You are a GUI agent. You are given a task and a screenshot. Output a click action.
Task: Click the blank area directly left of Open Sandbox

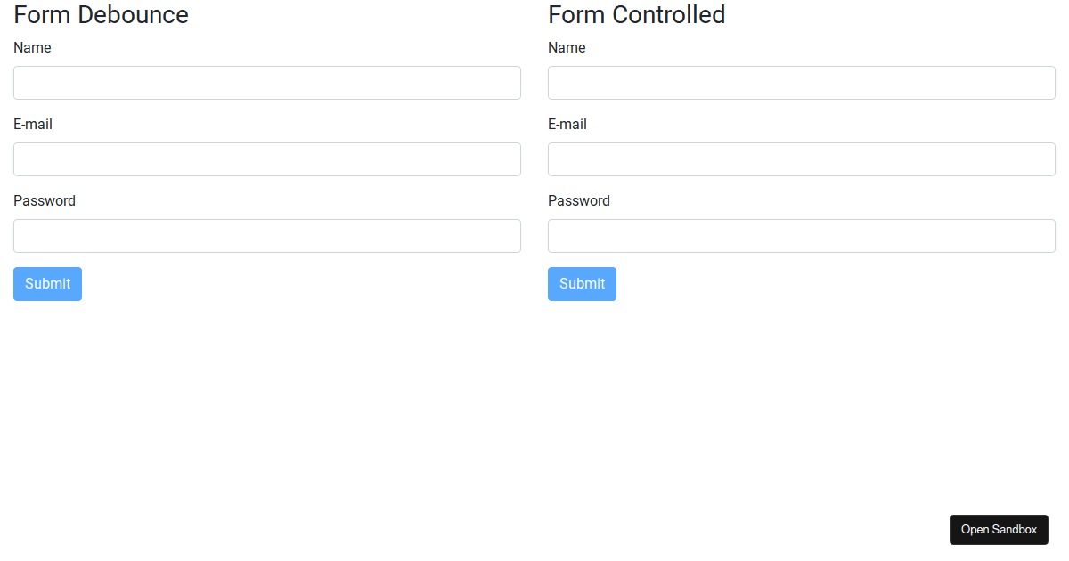point(891,530)
